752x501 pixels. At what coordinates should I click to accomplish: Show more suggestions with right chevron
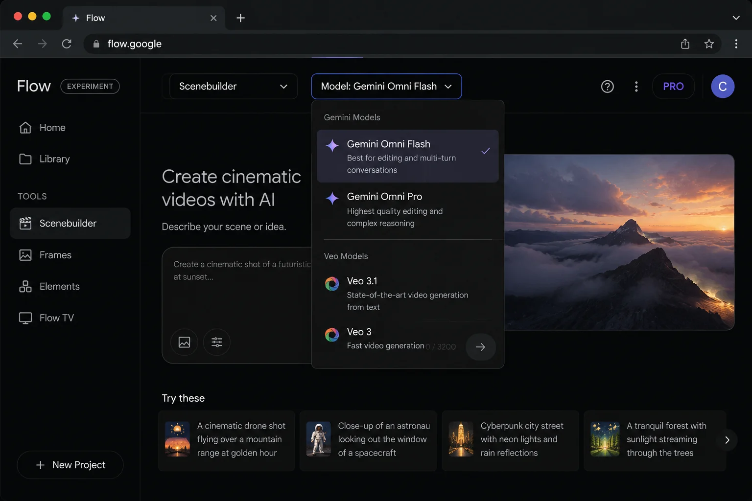(727, 440)
